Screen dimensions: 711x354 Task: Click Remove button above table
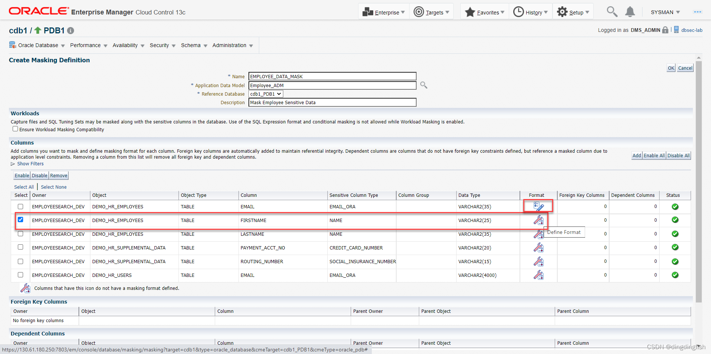[59, 175]
